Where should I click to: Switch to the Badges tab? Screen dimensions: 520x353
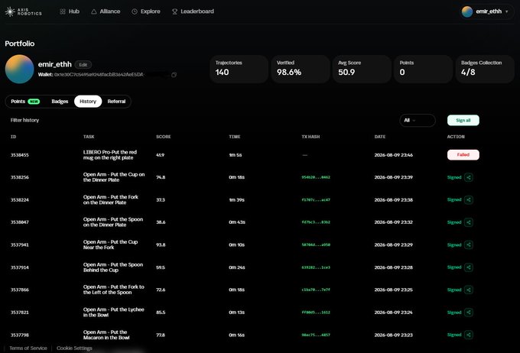(x=60, y=102)
